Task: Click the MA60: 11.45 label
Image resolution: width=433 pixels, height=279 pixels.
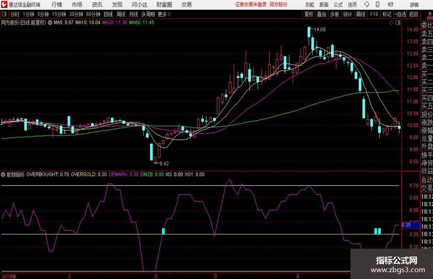Action: click(142, 22)
